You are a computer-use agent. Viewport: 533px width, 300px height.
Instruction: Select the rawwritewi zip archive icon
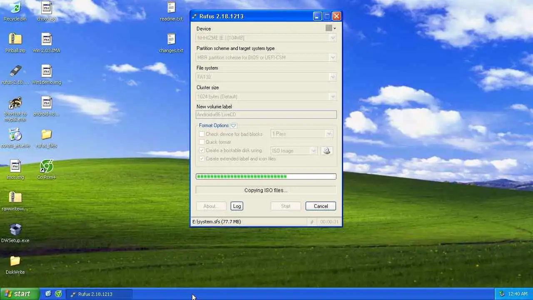(x=15, y=197)
